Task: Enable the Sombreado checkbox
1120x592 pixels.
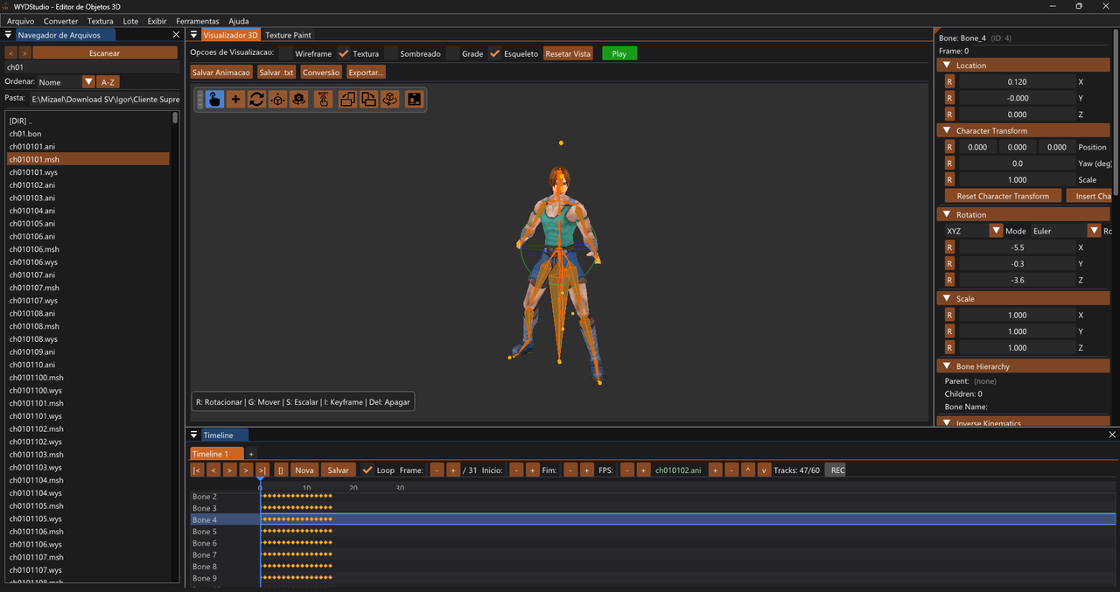Action: pyautogui.click(x=391, y=53)
